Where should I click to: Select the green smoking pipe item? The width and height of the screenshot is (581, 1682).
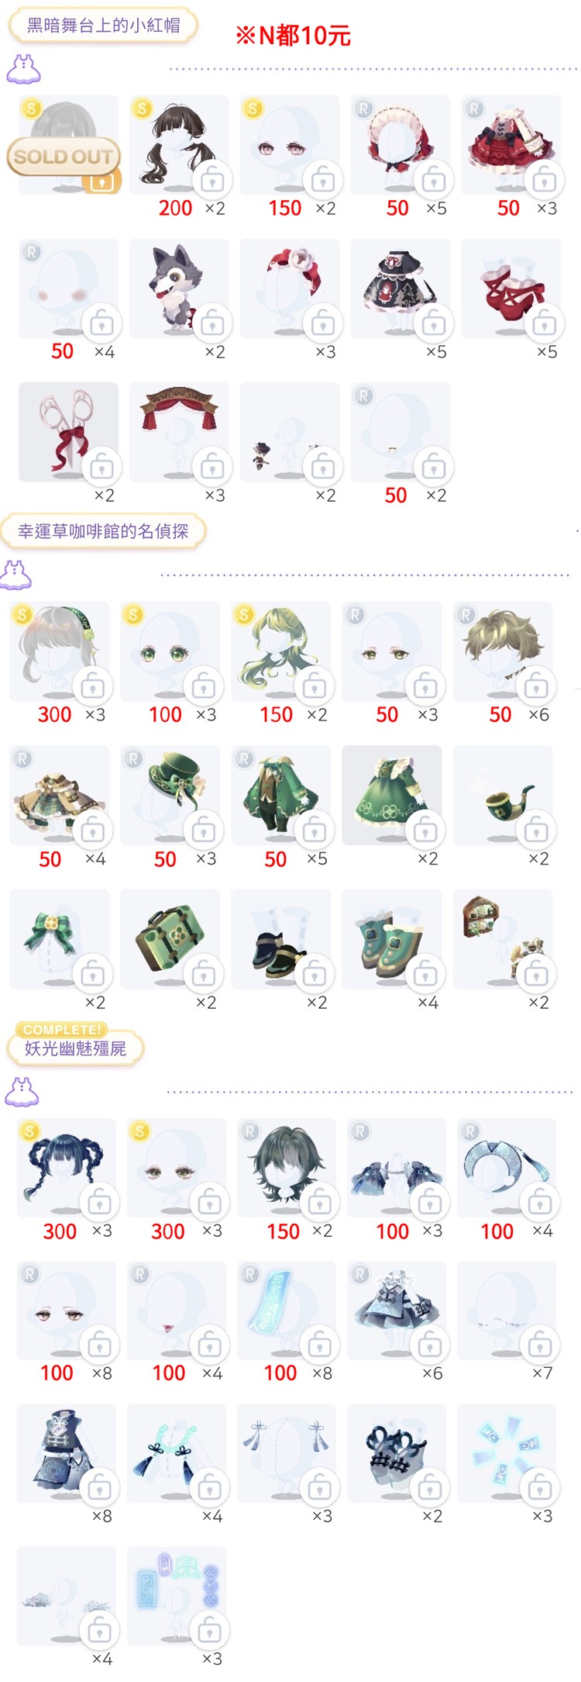coord(502,796)
